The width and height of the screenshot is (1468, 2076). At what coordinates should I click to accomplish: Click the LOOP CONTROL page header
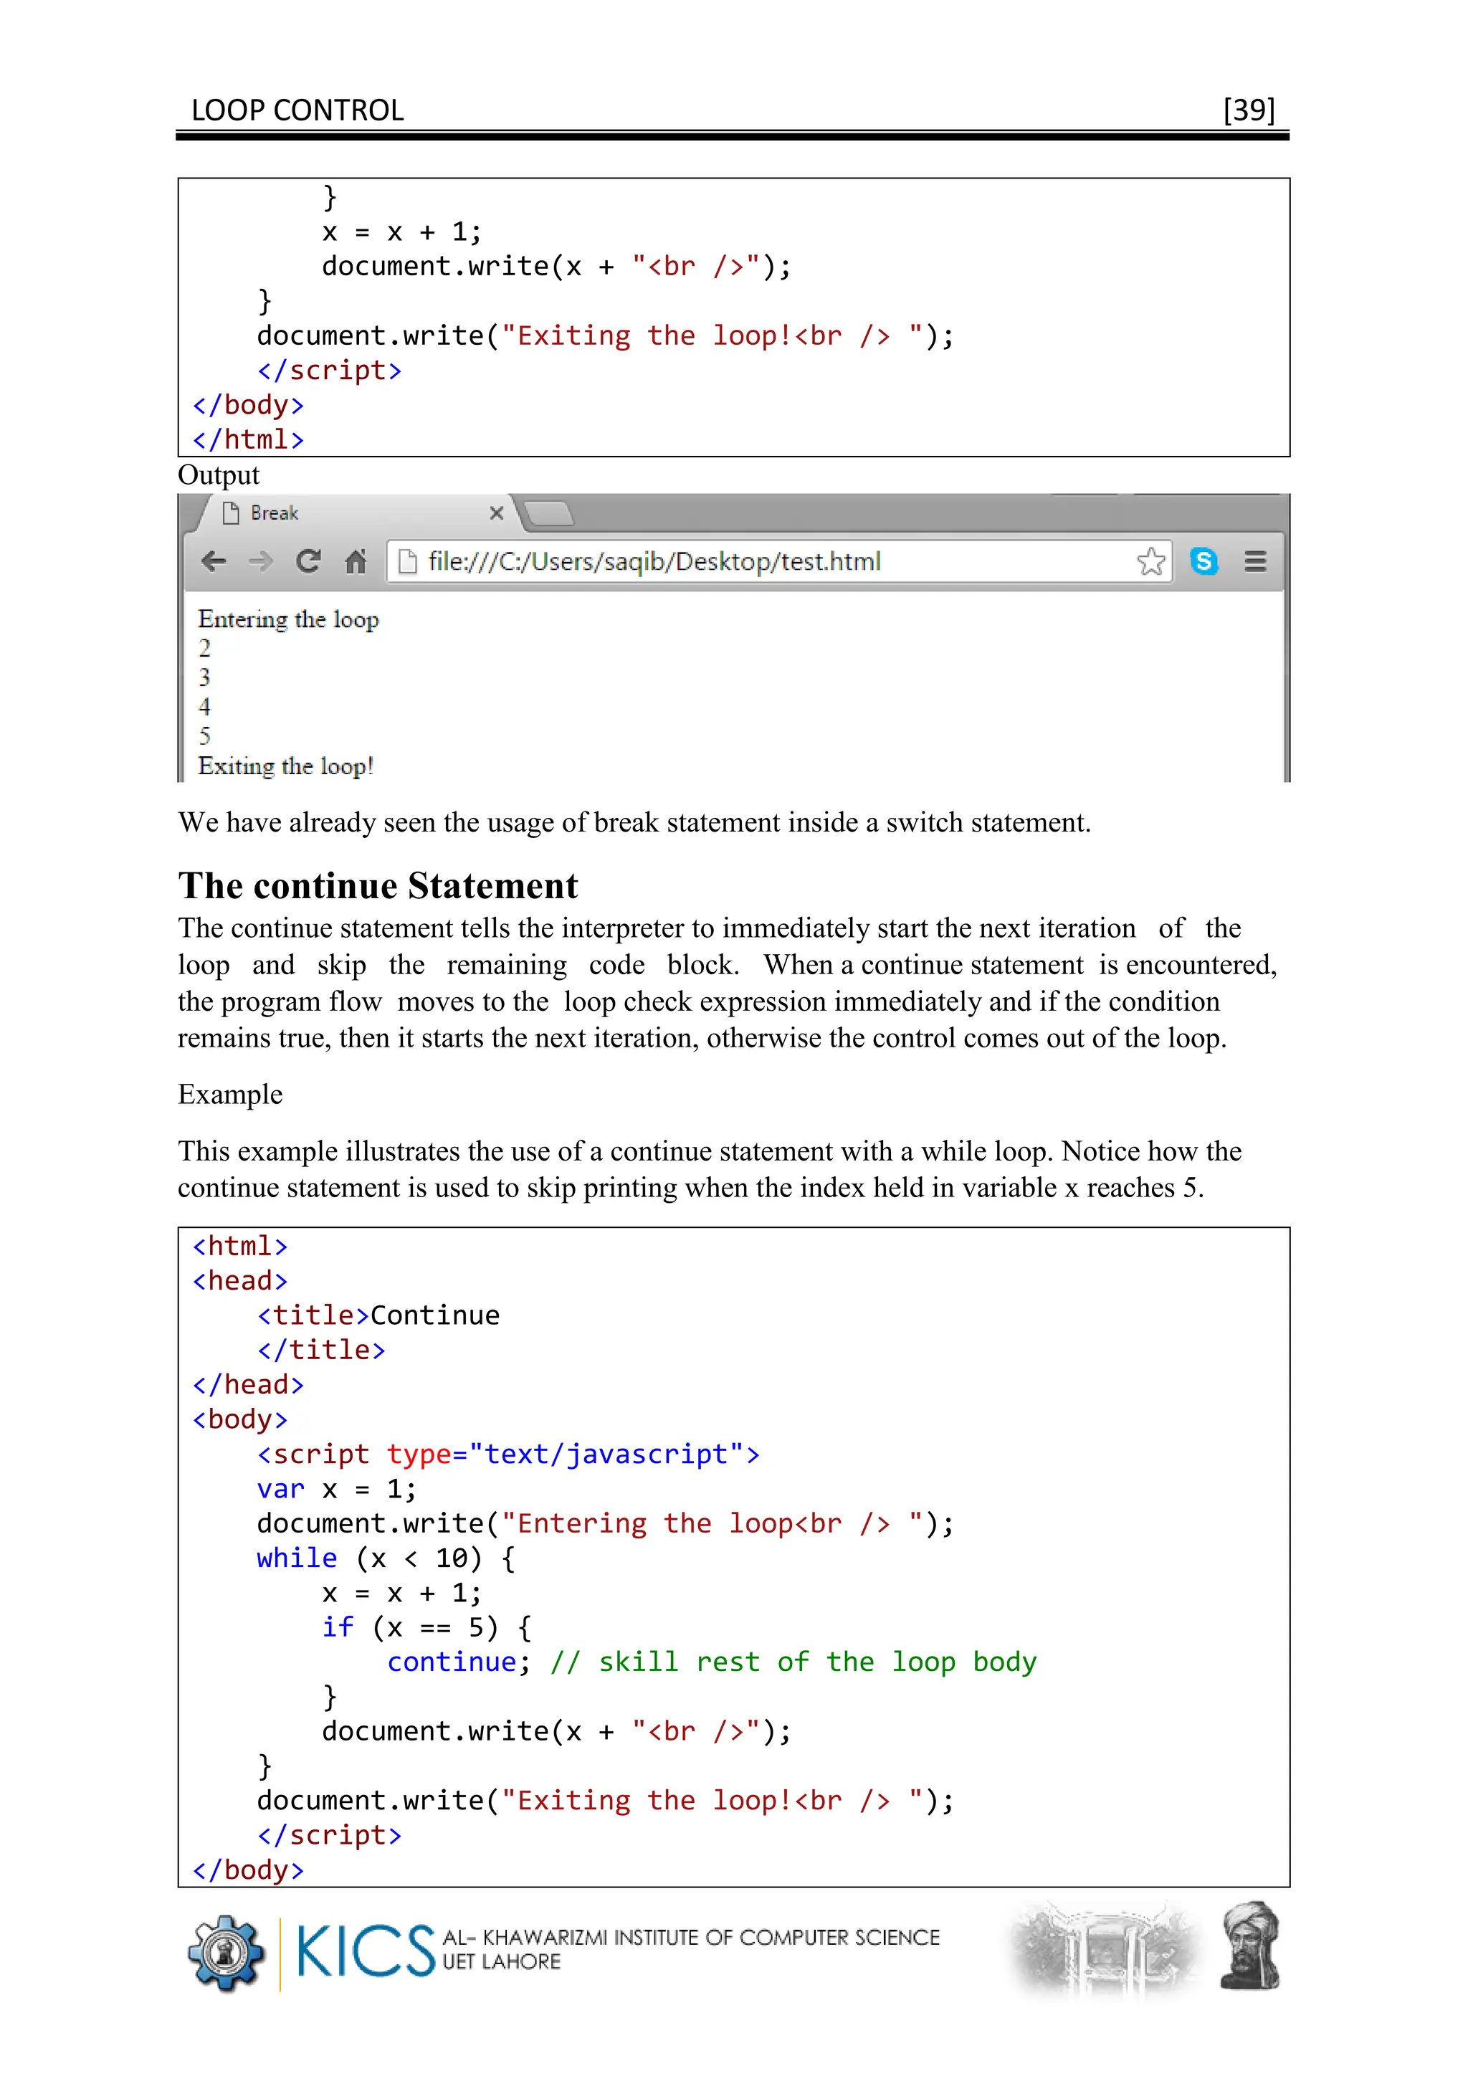tap(297, 110)
